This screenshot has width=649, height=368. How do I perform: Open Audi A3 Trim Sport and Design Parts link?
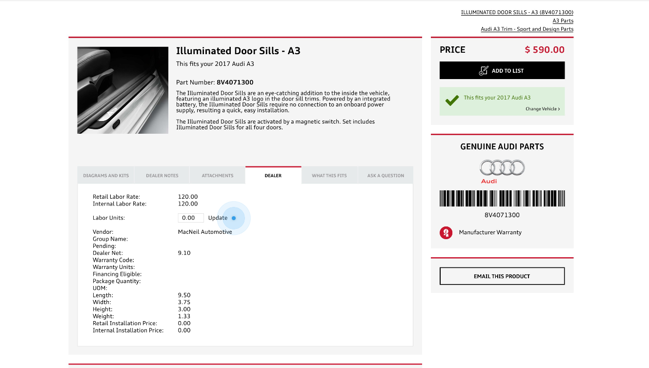coord(527,29)
